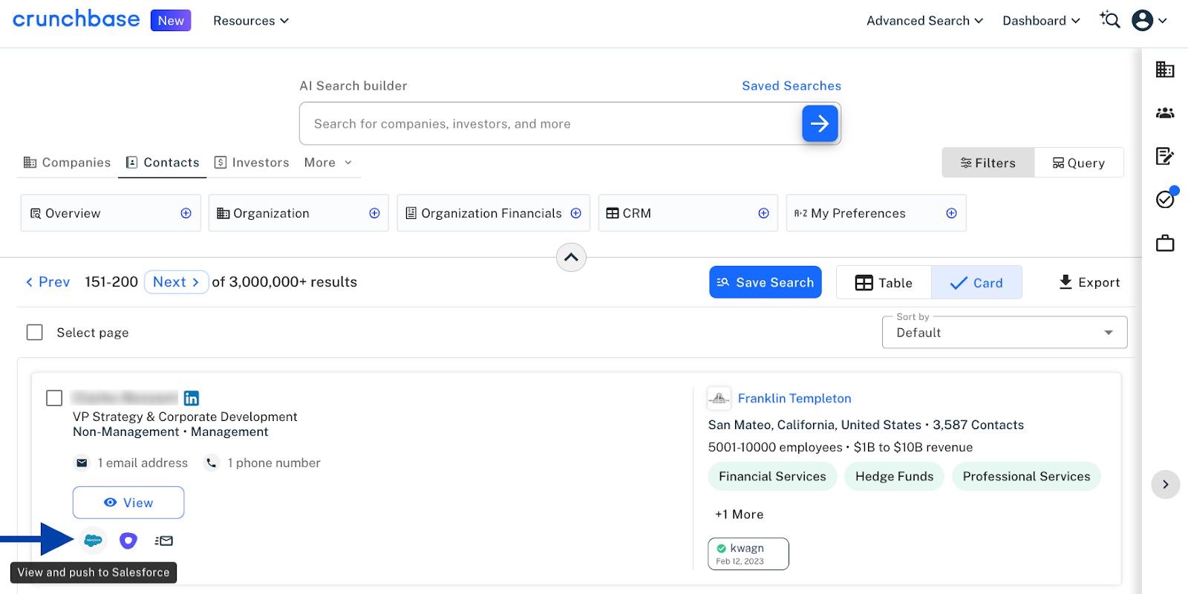Click the Save Search button
Viewport: 1188px width, 594px height.
point(766,282)
